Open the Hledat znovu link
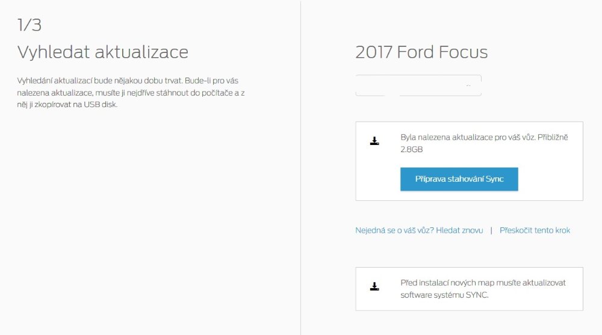 [x=459, y=230]
